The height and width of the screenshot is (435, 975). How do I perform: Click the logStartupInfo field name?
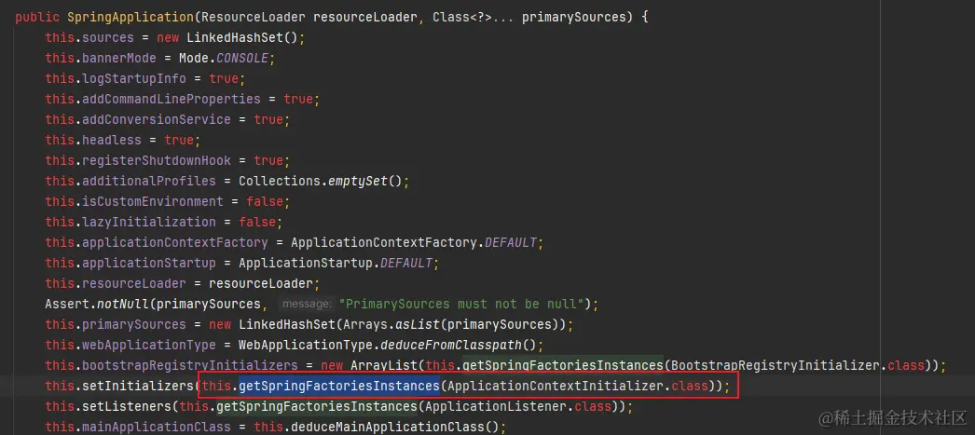click(133, 79)
